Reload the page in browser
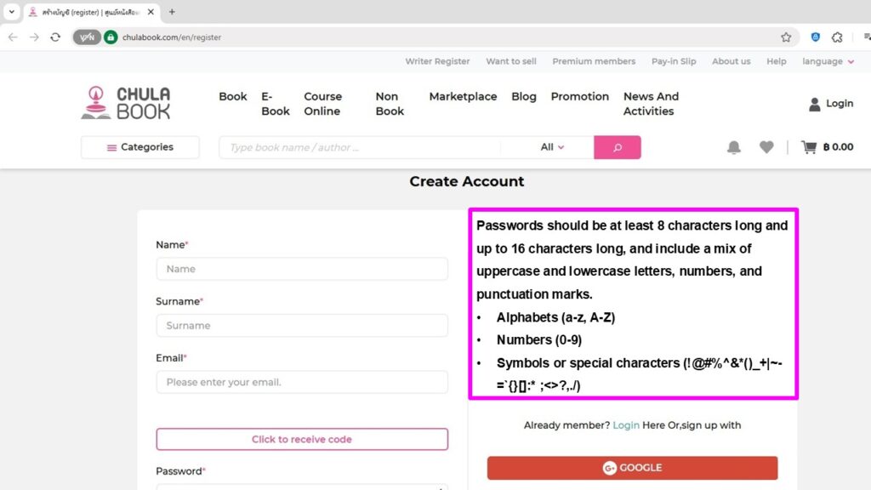 point(55,37)
